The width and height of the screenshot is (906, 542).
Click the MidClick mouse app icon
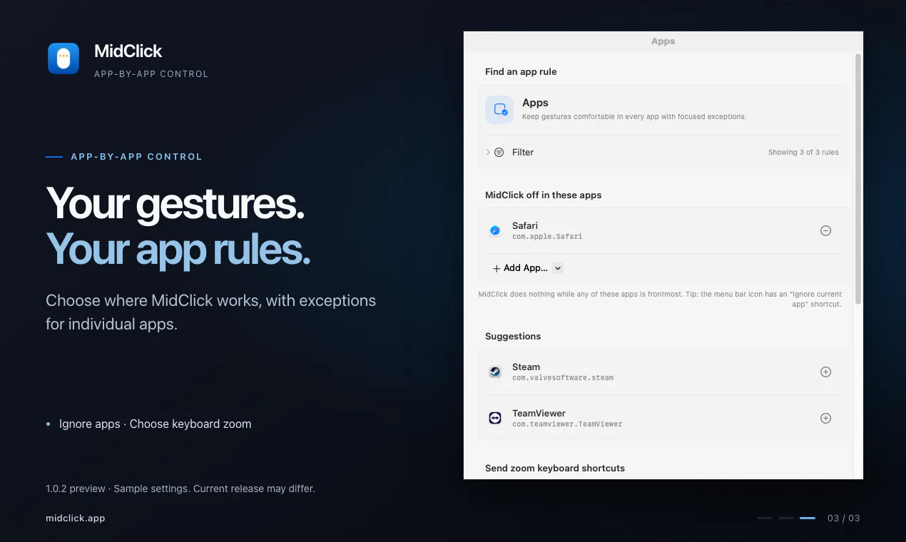[x=63, y=58]
